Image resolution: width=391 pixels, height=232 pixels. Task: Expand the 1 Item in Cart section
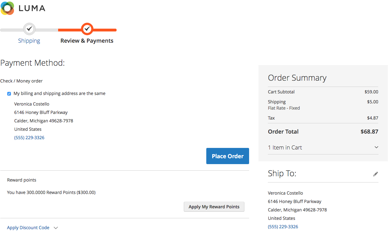[323, 148]
